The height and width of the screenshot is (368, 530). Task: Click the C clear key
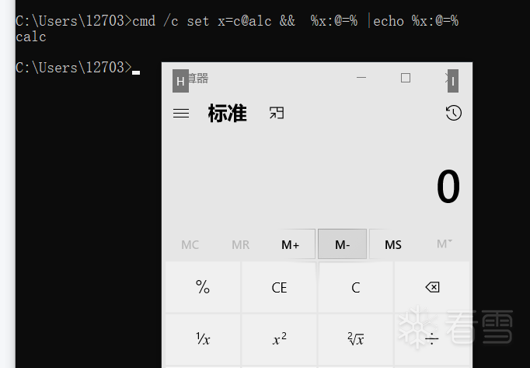pos(356,287)
